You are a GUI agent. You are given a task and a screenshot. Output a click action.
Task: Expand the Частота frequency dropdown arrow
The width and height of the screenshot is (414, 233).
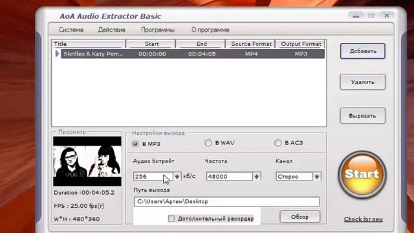coord(256,177)
